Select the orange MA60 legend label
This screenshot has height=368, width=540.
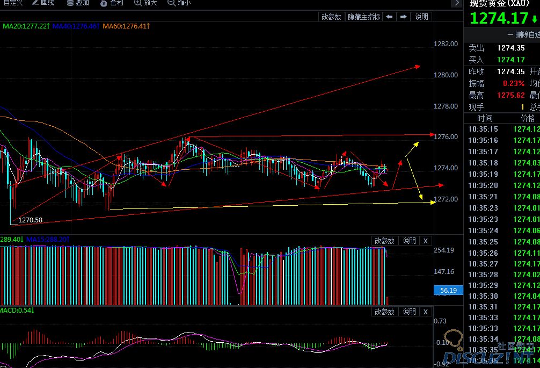point(126,26)
